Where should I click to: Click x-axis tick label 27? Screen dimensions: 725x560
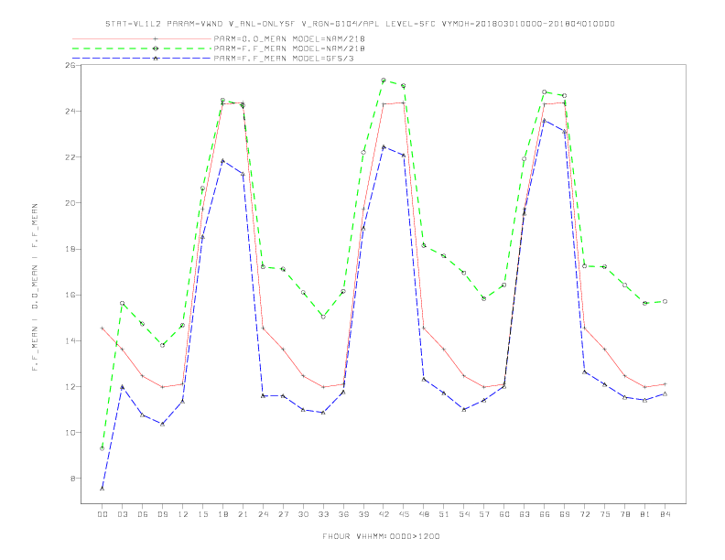pos(283,514)
